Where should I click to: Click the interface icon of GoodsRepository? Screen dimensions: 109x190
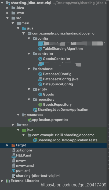pos(40,105)
